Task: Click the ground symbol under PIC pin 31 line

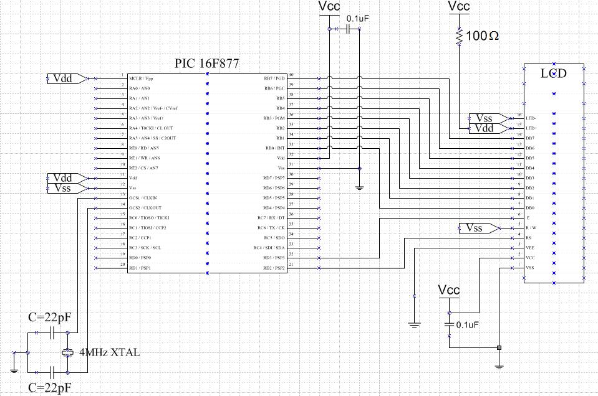Action: pyautogui.click(x=359, y=187)
